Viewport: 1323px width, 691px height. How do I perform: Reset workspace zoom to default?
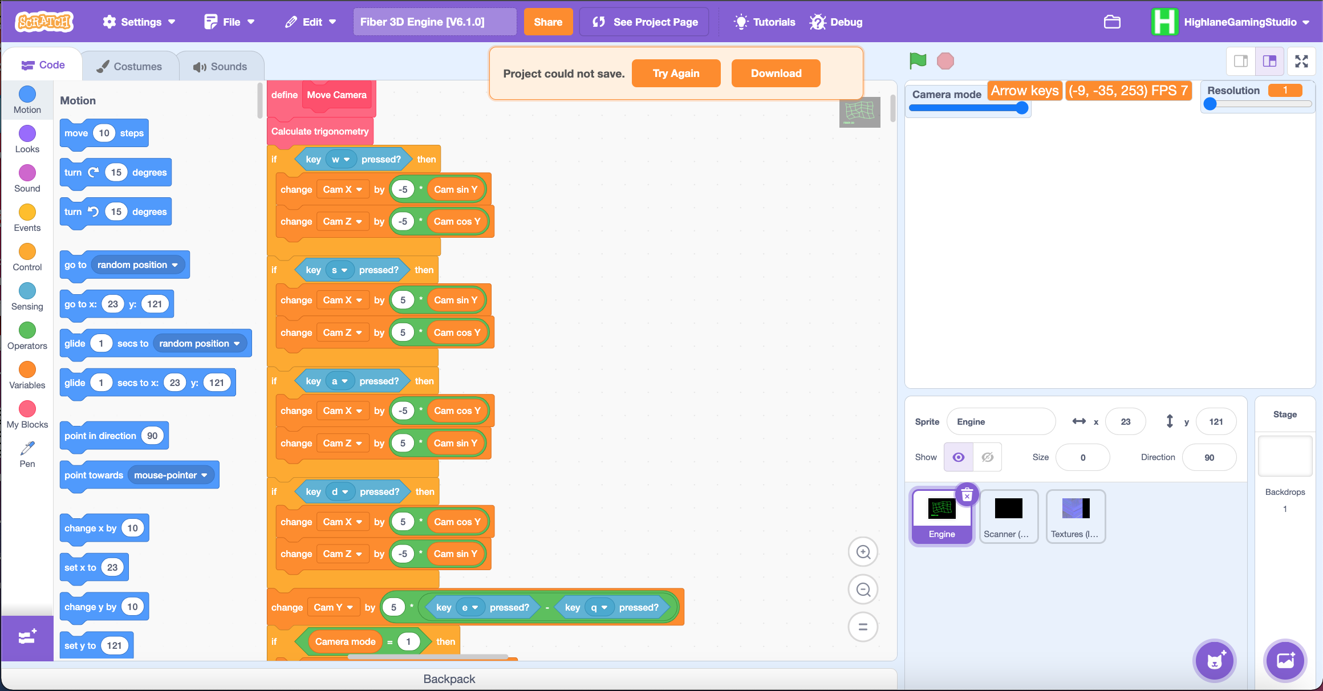click(863, 627)
